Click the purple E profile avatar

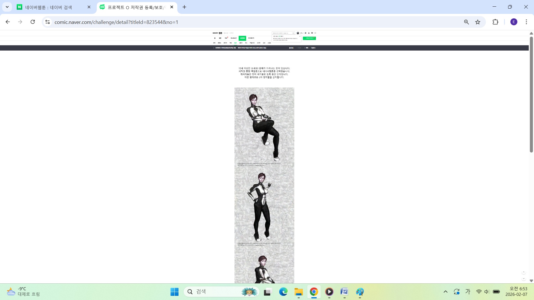click(x=514, y=22)
